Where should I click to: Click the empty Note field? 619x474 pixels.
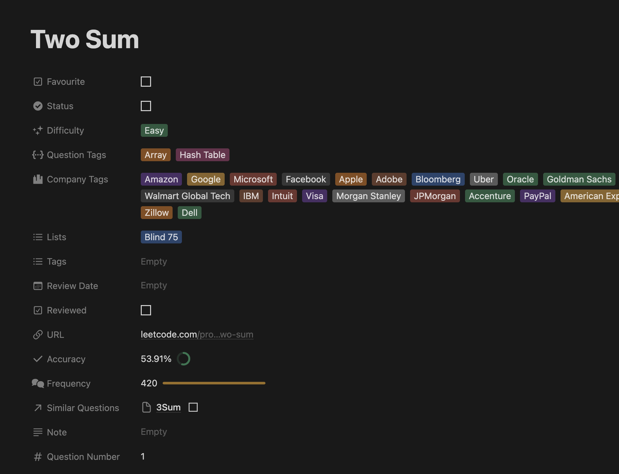[154, 432]
